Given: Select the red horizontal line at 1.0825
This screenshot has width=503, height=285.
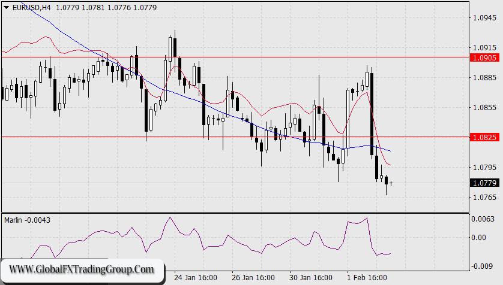Looking at the screenshot, I should pos(235,137).
